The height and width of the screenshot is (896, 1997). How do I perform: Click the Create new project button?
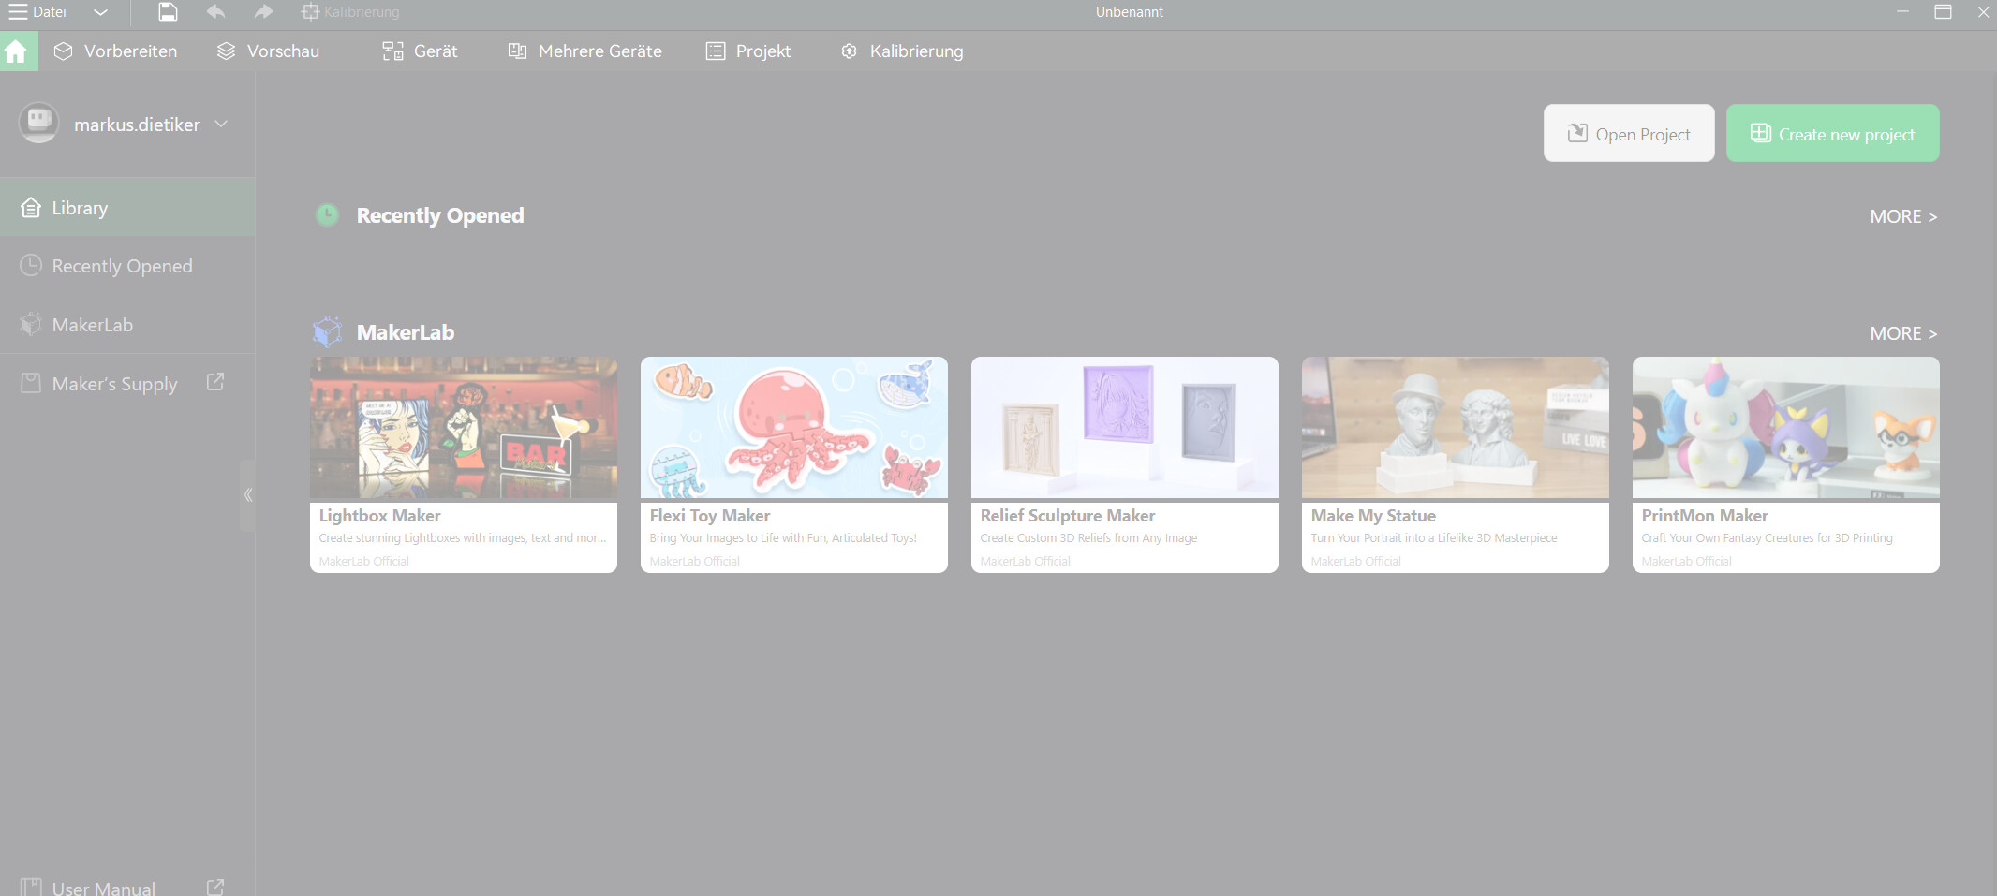(x=1833, y=133)
